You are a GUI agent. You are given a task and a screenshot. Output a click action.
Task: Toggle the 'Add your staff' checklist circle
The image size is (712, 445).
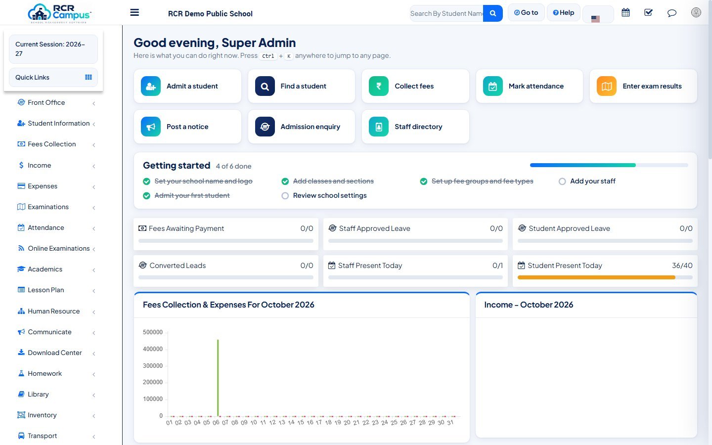click(562, 181)
